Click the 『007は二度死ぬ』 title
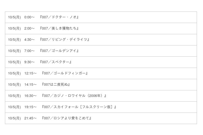Image resolution: width=203 pixels, height=135 pixels. tap(56, 85)
